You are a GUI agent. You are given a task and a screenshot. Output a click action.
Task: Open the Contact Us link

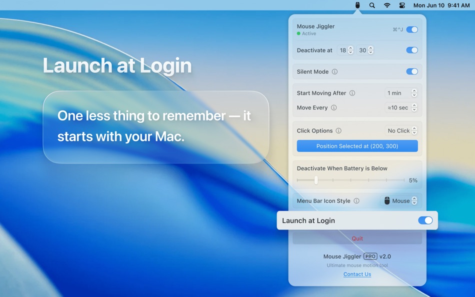(357, 274)
